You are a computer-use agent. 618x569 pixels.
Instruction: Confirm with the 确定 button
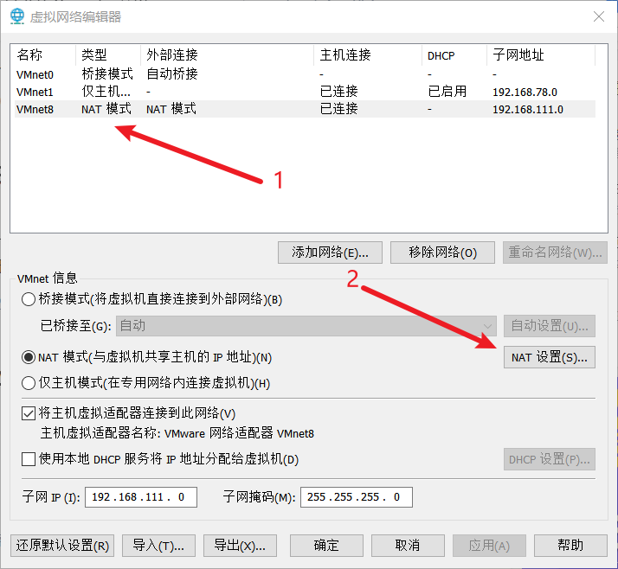click(x=326, y=546)
